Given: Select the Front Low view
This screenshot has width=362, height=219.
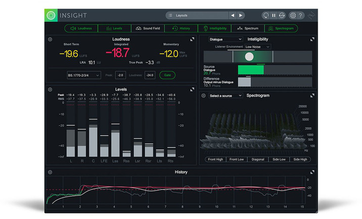Looking at the screenshot, I should [x=237, y=159].
